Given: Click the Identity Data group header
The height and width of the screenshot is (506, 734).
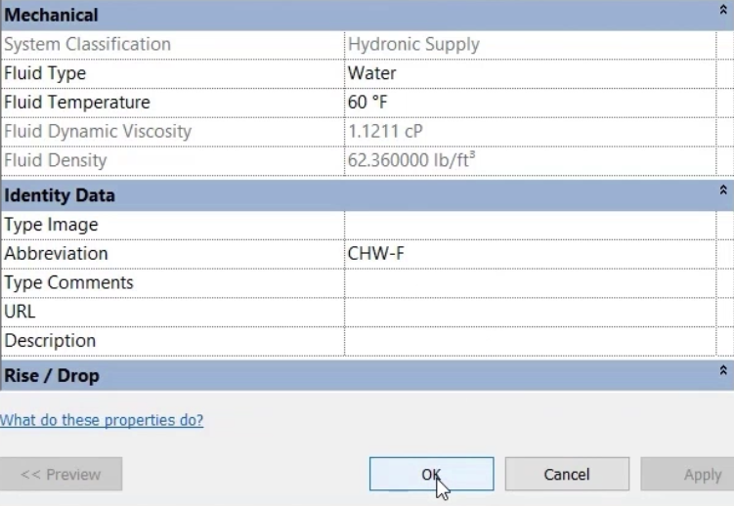Looking at the screenshot, I should 367,195.
